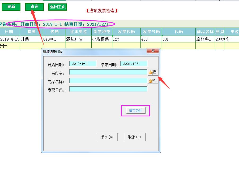Click the 商品名称 product name input field
Screen dimensions: 239x180
pos(108,80)
